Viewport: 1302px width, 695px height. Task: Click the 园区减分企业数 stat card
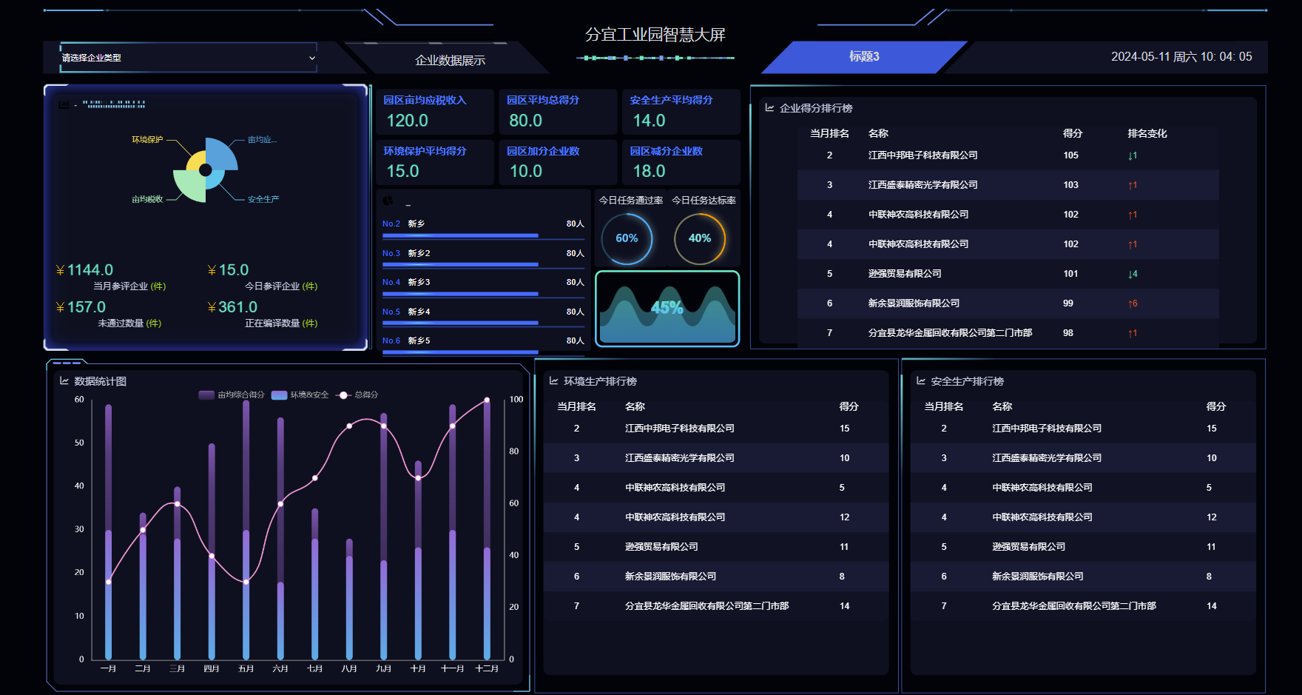(x=681, y=162)
